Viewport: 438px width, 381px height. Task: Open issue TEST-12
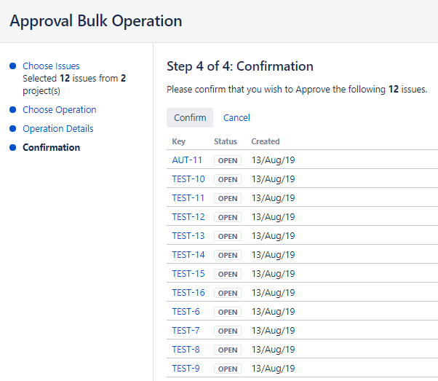point(188,217)
